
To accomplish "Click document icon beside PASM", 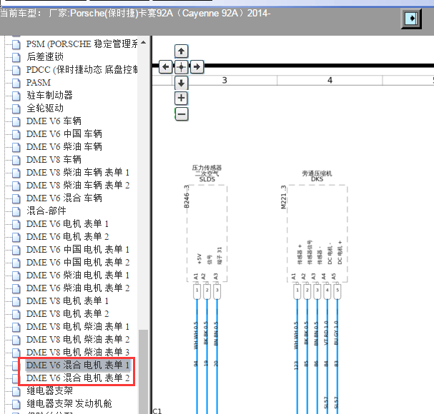I will point(16,83).
